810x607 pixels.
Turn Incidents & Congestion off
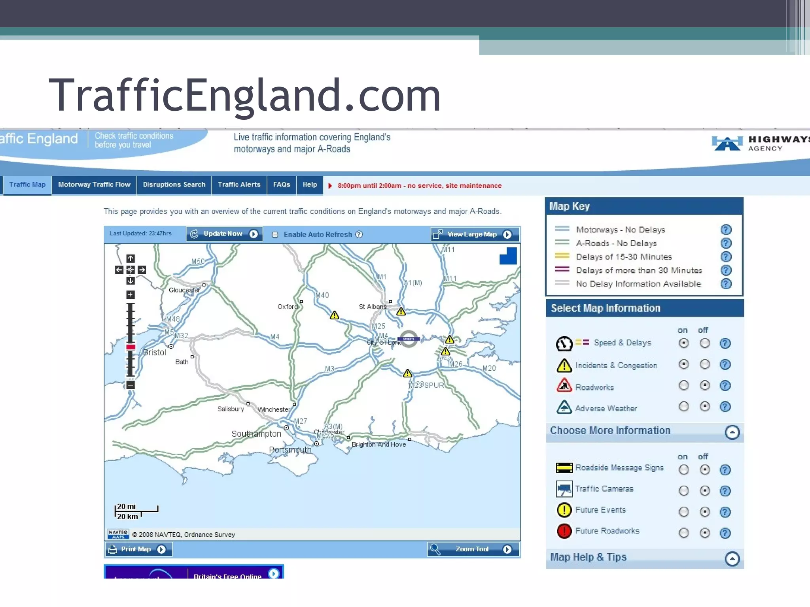pyautogui.click(x=705, y=364)
